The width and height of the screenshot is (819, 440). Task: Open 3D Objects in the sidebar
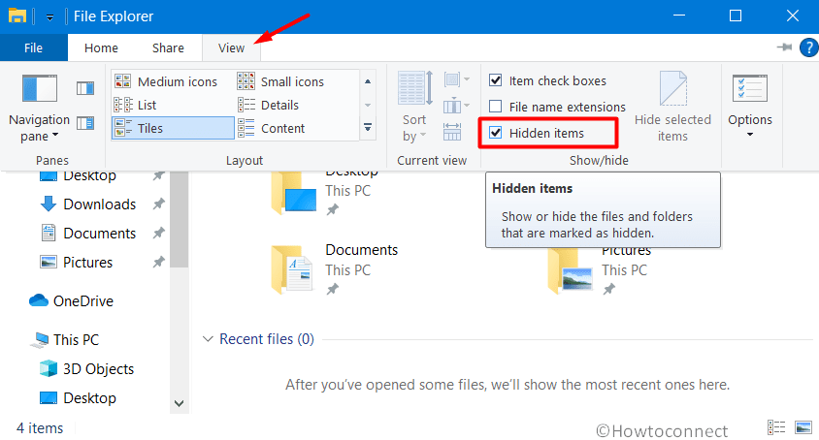pyautogui.click(x=87, y=369)
